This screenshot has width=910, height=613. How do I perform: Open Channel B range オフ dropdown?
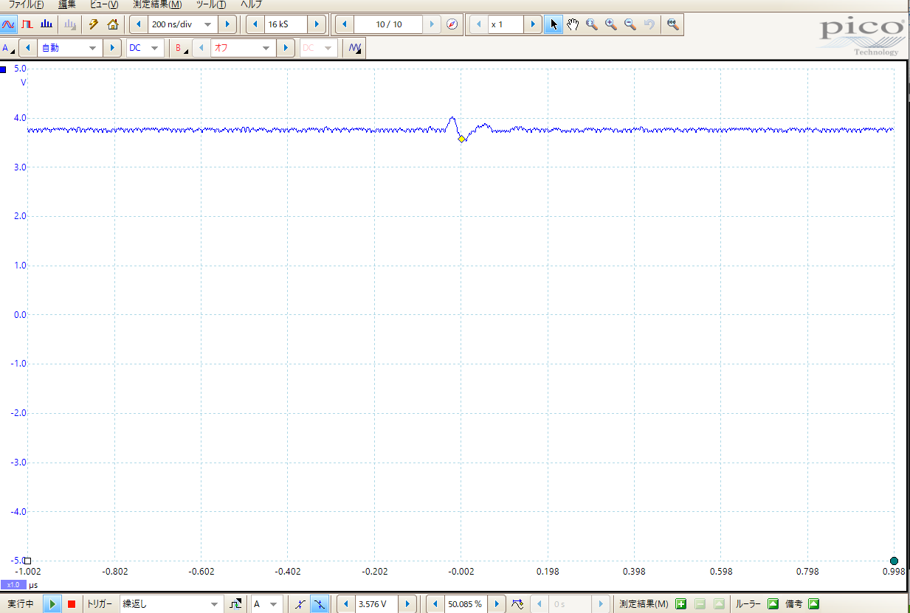coord(267,48)
